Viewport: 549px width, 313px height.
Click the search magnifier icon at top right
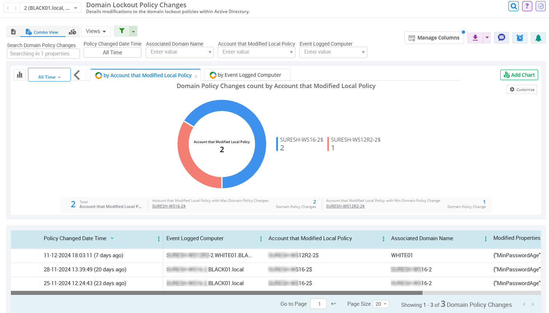513,6
